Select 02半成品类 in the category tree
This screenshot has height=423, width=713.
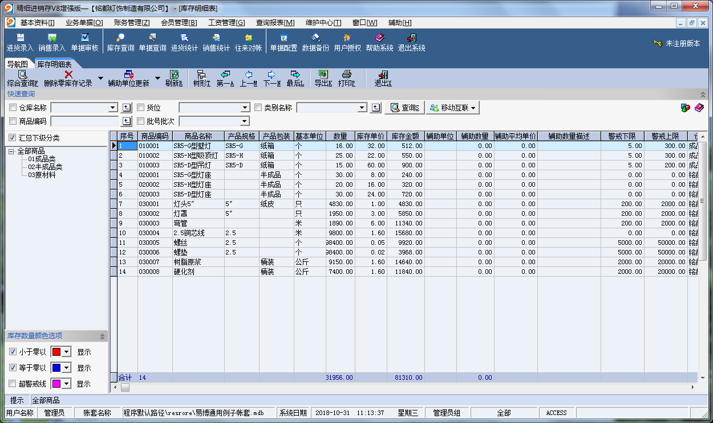(45, 167)
